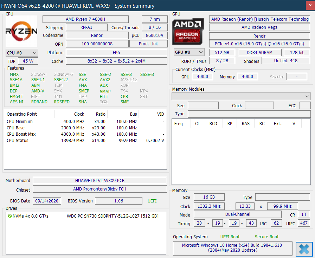
Task: Click the green UEFI Boot label
Action: 230,237
